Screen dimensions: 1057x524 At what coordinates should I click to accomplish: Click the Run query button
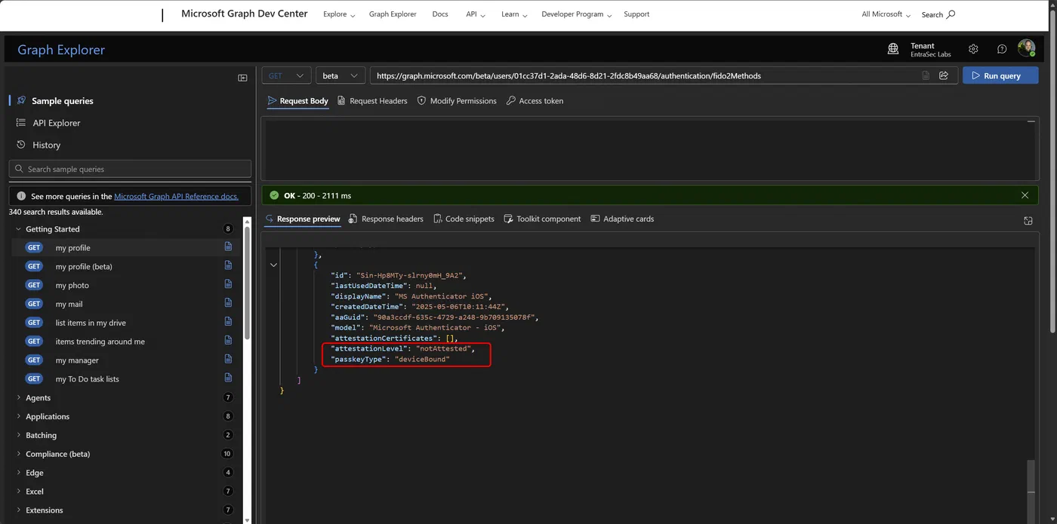click(1000, 75)
